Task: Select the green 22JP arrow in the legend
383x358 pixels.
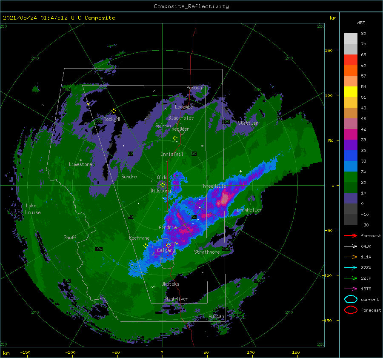Action: tap(351, 278)
